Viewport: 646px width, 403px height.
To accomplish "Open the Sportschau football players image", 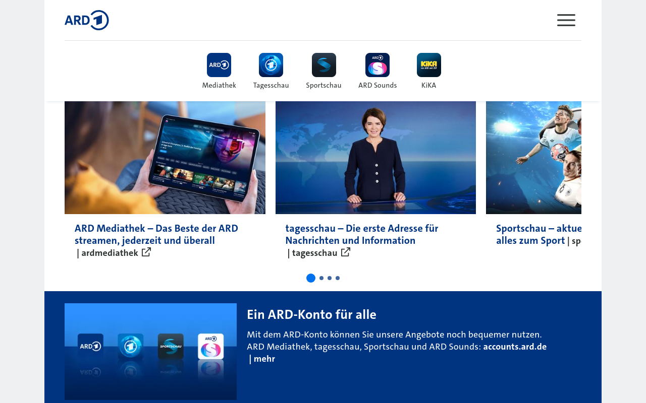I will [x=533, y=158].
